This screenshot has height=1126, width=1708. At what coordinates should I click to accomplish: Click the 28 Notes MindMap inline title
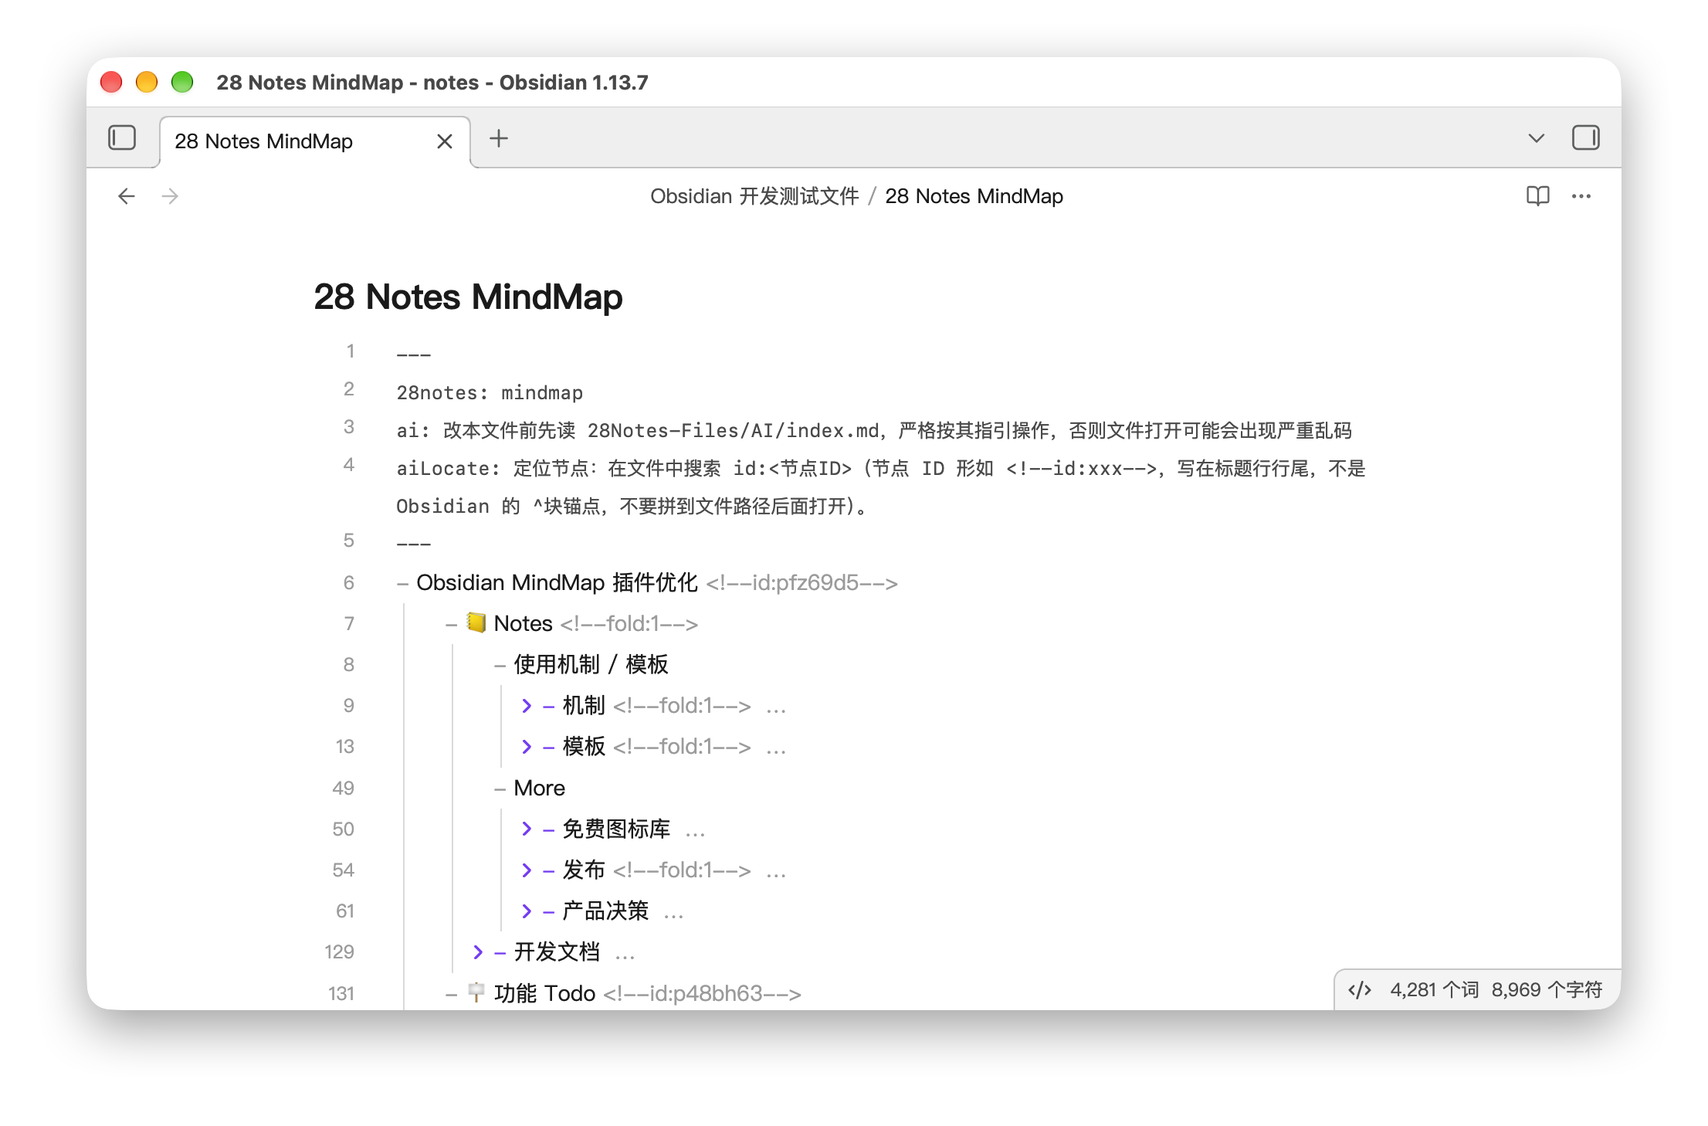pyautogui.click(x=468, y=297)
